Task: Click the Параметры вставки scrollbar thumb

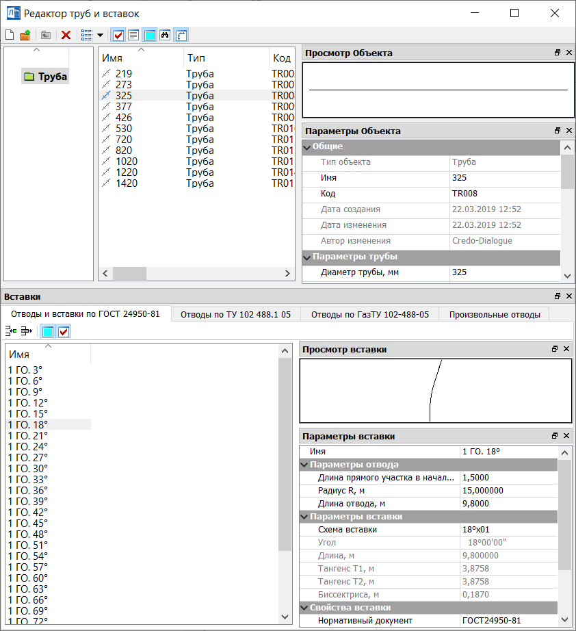Action: coord(565,515)
